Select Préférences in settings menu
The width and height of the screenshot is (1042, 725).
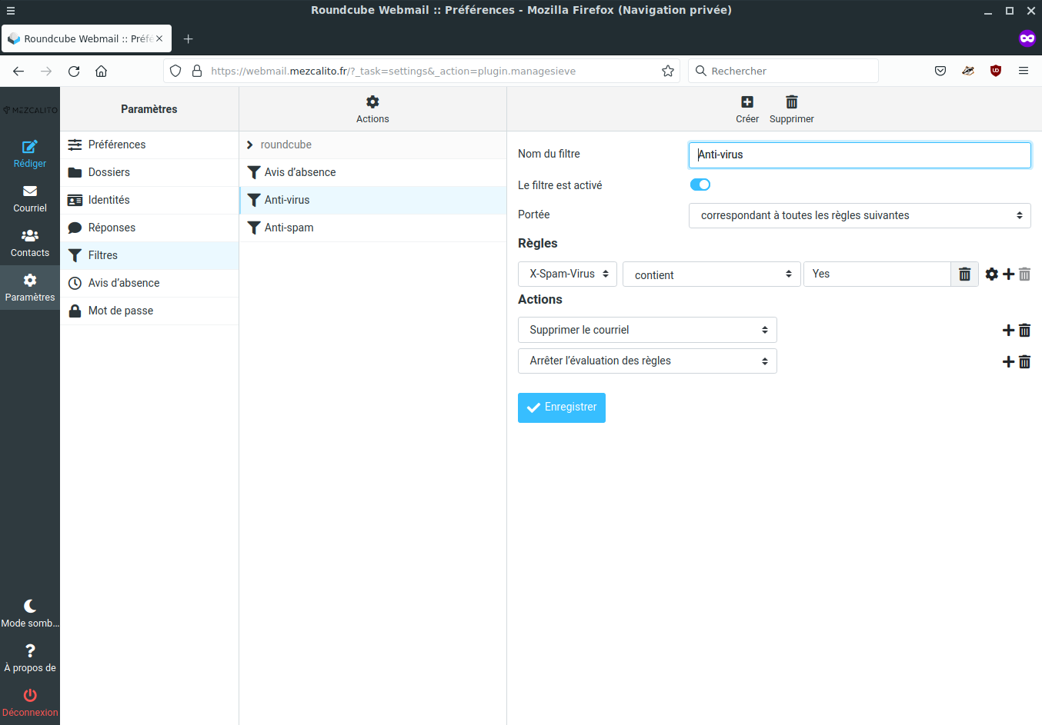click(117, 145)
